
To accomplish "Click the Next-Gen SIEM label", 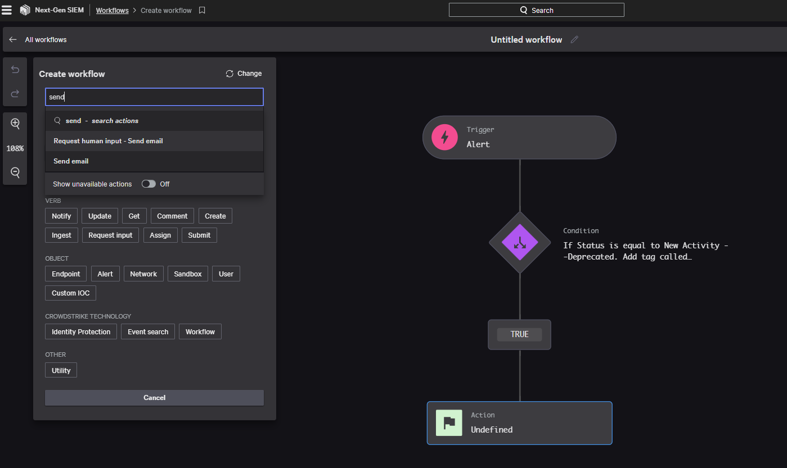I will pyautogui.click(x=59, y=10).
